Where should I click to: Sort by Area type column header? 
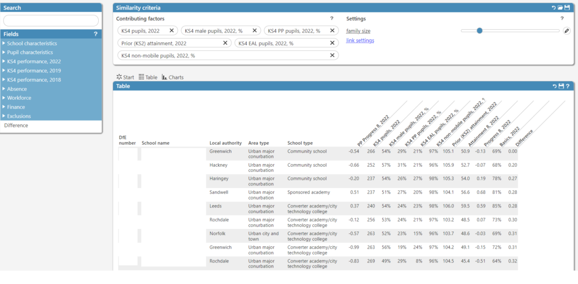[x=259, y=143]
